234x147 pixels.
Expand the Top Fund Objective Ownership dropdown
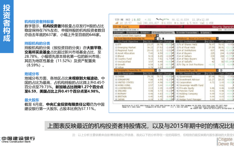coord(156,38)
